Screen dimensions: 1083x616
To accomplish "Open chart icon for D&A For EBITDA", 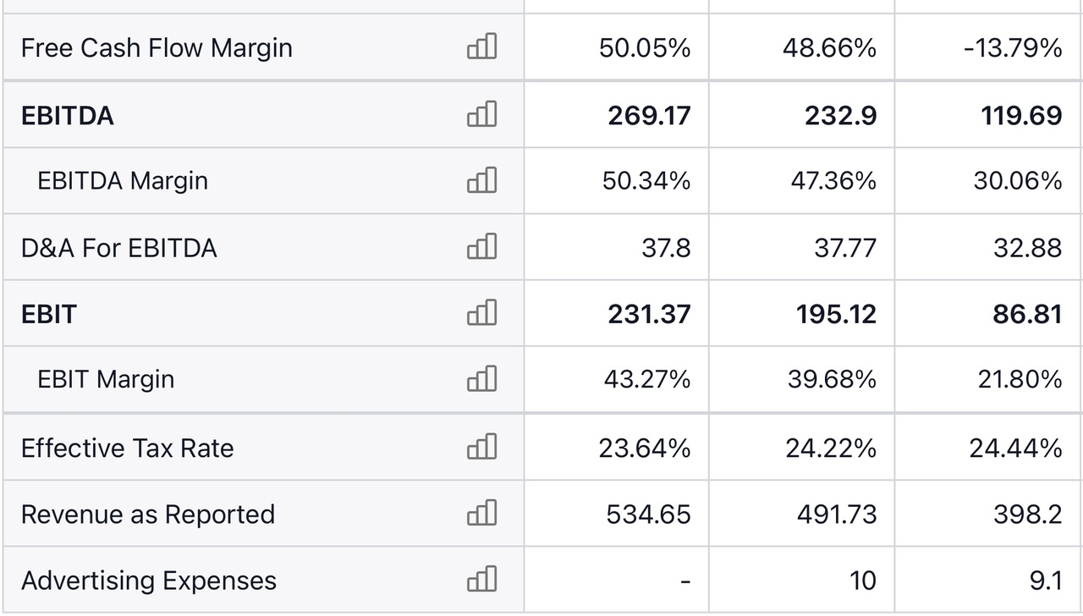I will click(482, 247).
